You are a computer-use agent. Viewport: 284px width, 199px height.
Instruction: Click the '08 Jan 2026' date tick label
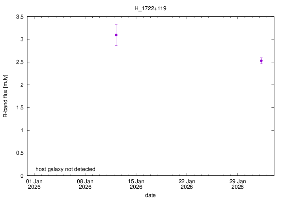(x=85, y=184)
